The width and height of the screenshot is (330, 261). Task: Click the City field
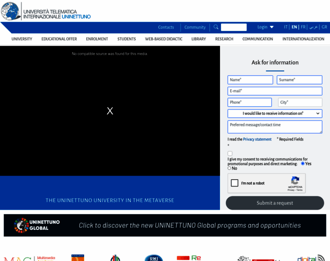[x=300, y=102]
